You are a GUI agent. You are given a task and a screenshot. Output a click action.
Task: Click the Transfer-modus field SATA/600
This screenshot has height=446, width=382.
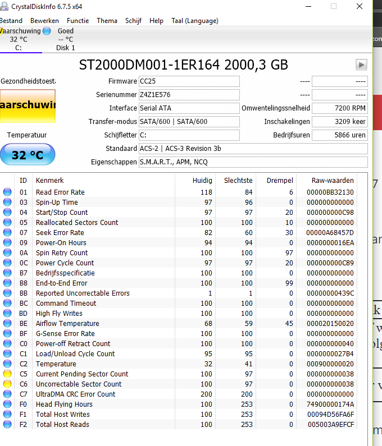[189, 121]
